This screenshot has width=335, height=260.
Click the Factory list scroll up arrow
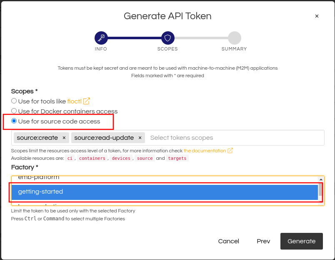tap(321, 179)
